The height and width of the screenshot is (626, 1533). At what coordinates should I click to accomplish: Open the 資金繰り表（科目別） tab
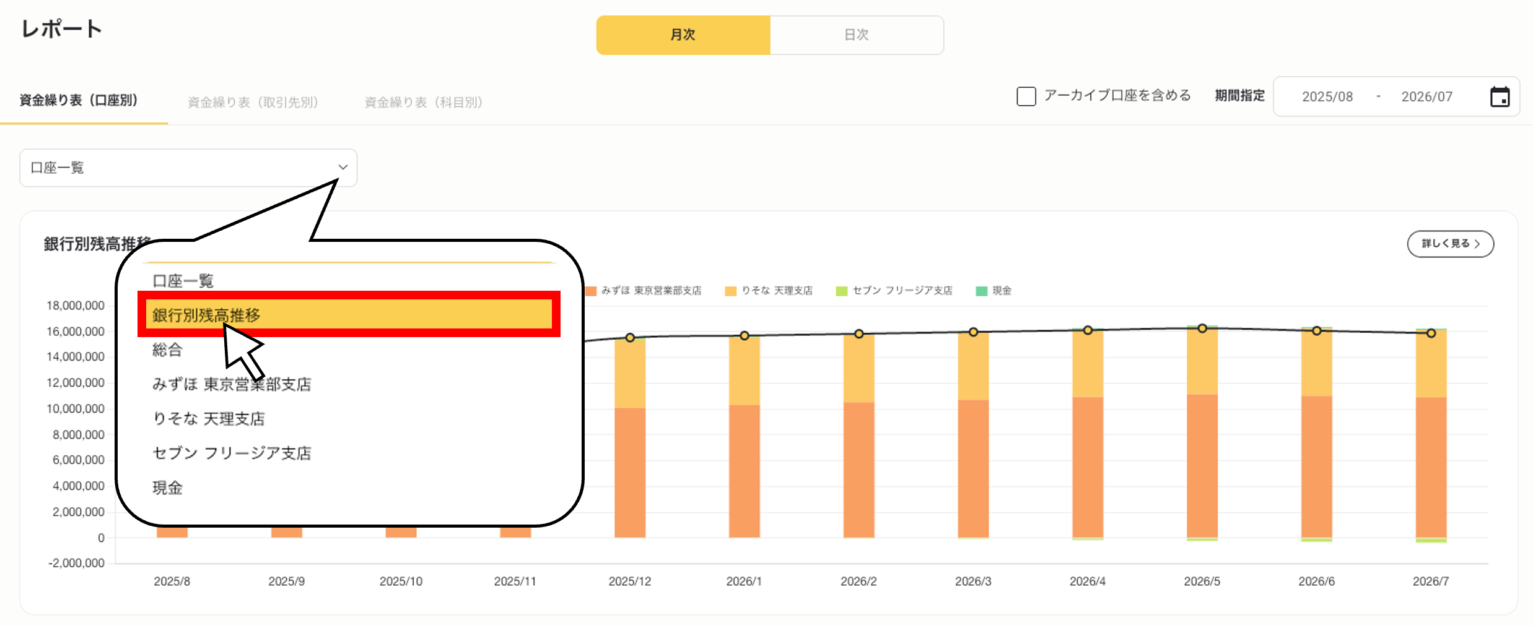pos(423,102)
